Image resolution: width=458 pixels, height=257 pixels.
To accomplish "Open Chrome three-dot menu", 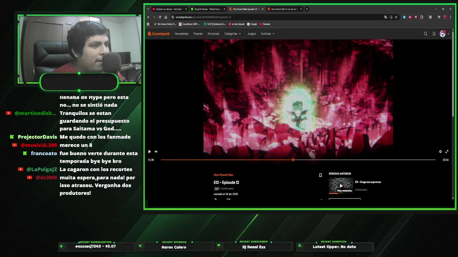I will (450, 17).
